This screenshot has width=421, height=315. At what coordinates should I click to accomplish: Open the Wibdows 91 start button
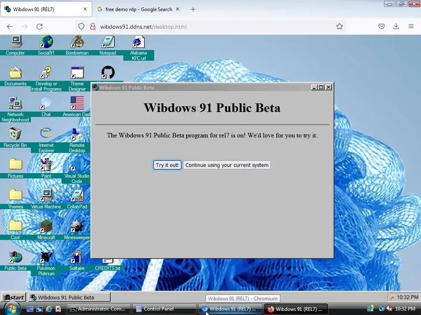[14, 297]
